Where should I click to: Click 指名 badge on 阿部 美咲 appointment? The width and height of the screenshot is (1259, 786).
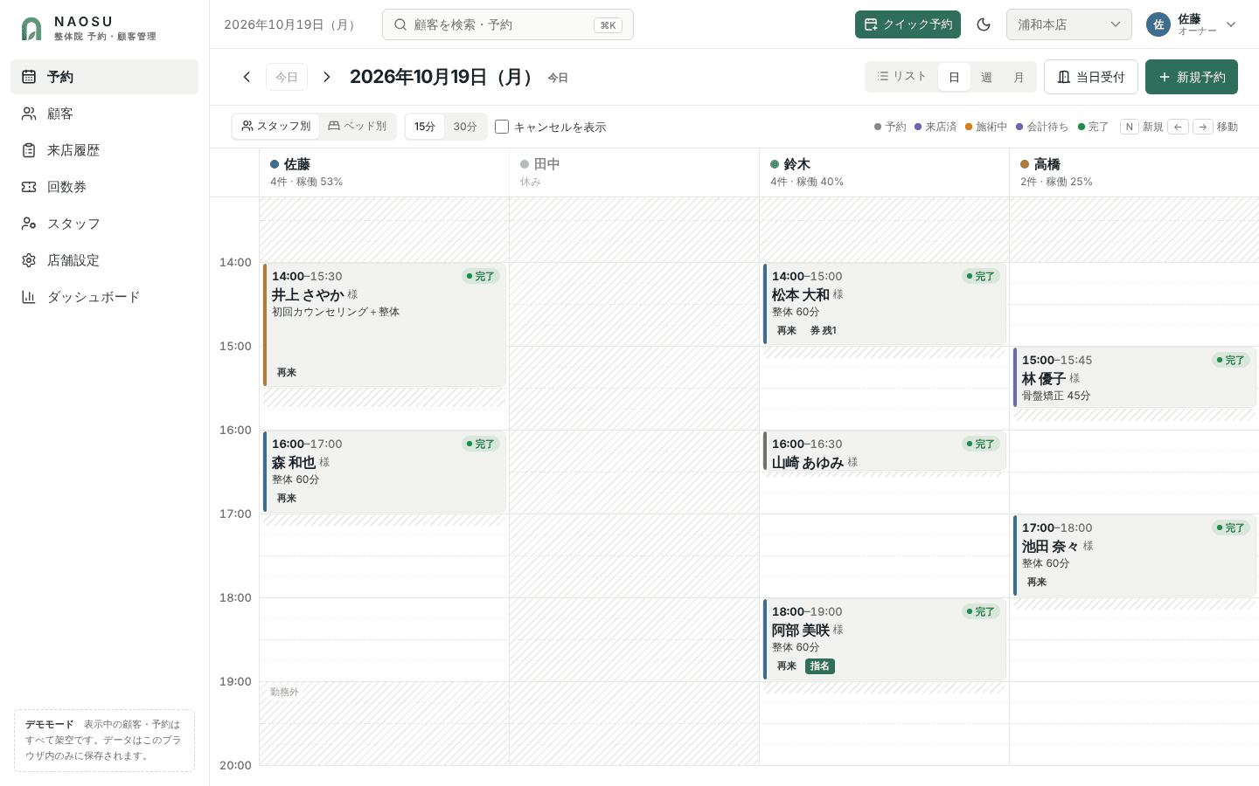pyautogui.click(x=820, y=666)
